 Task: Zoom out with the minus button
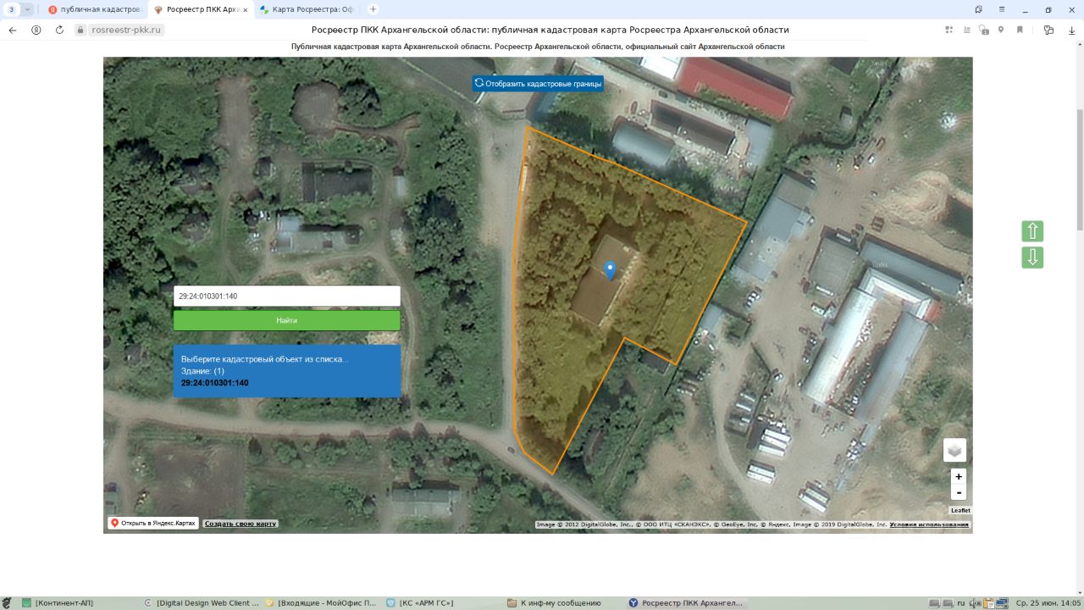click(959, 493)
